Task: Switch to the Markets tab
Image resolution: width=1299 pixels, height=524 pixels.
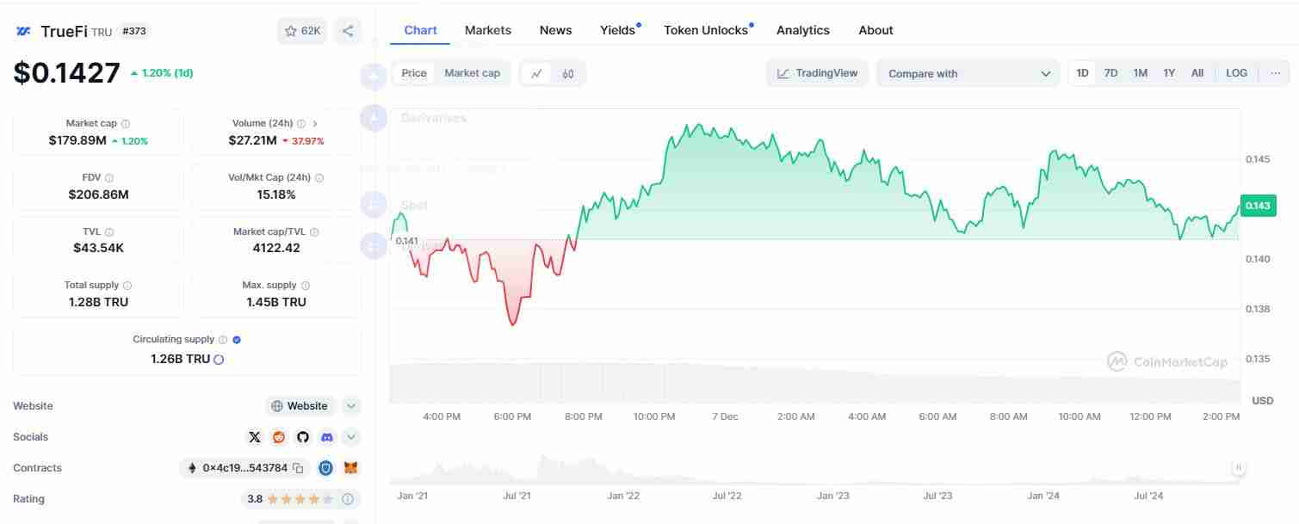Action: click(x=488, y=30)
